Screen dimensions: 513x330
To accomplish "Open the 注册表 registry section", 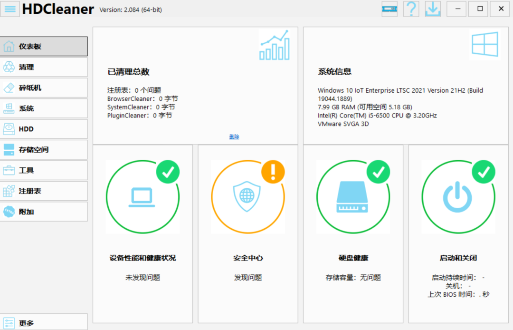I will 44,191.
